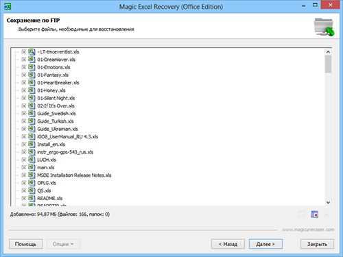The height and width of the screenshot is (257, 343).
Task: Open the Опции dropdown button
Action: [x=63, y=244]
